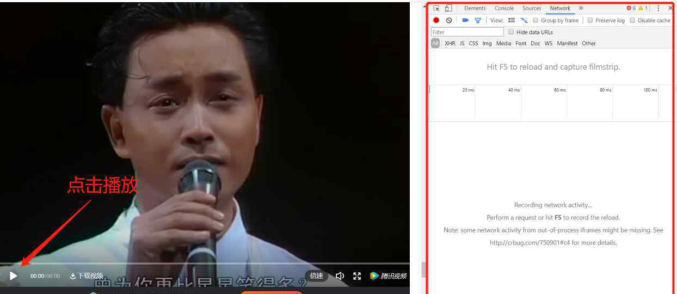Mute the video volume speaker icon
677x294 pixels.
click(x=340, y=276)
